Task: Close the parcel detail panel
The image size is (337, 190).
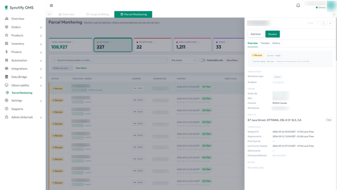Action: pyautogui.click(x=330, y=23)
